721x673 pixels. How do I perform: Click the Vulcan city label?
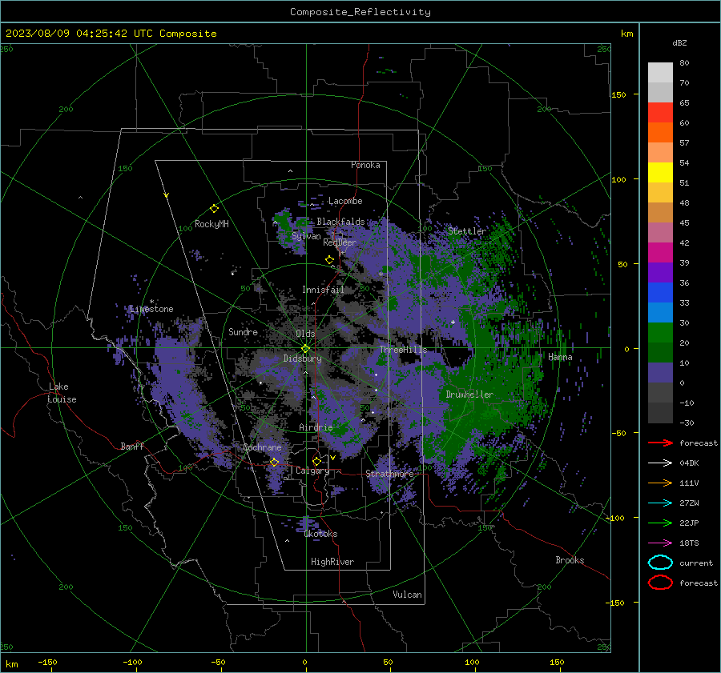point(407,595)
